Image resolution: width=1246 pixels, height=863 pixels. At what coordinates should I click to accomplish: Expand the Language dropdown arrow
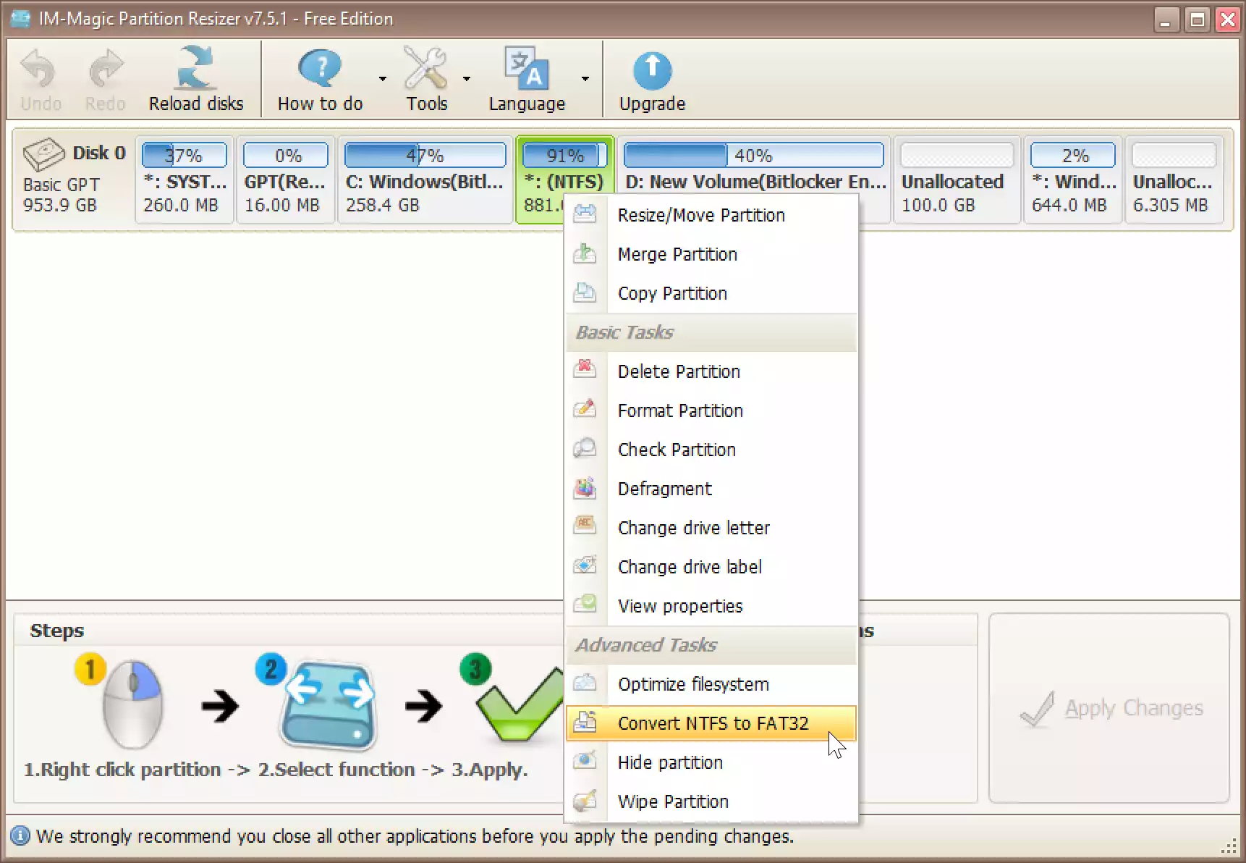(x=585, y=80)
